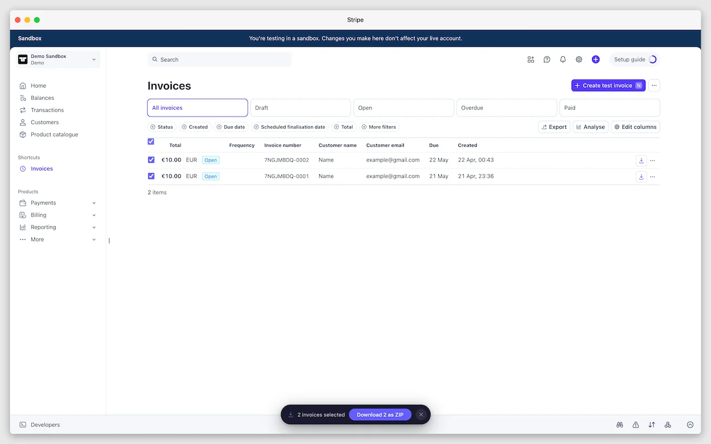711x444 pixels.
Task: Open the API errors warning triangle icon
Action: click(635, 425)
